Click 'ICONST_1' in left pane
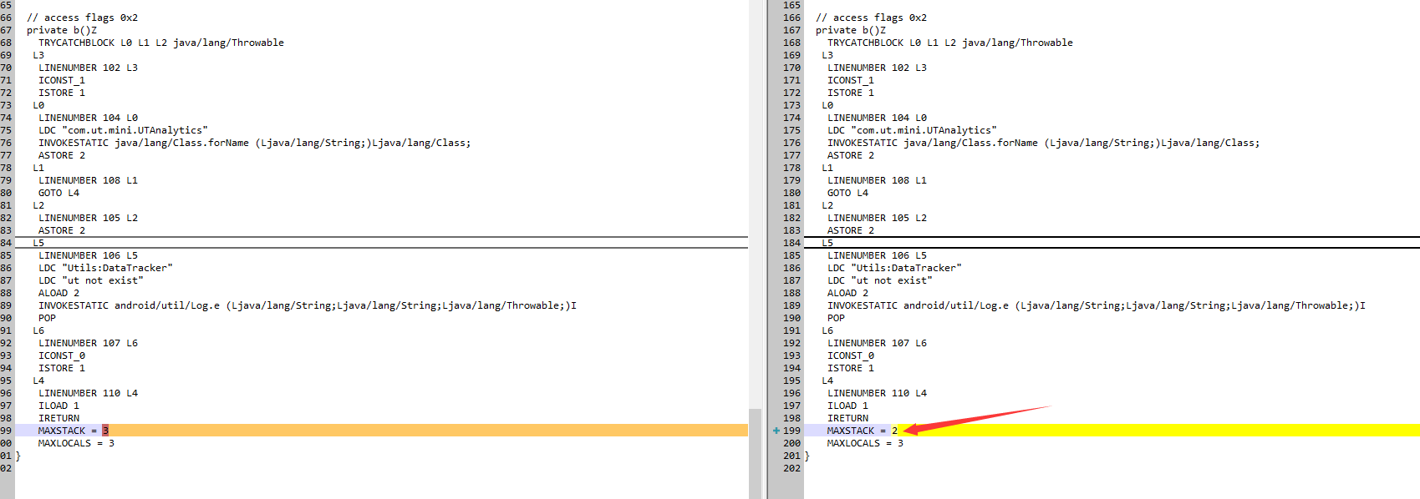This screenshot has width=1420, height=499. (x=62, y=80)
